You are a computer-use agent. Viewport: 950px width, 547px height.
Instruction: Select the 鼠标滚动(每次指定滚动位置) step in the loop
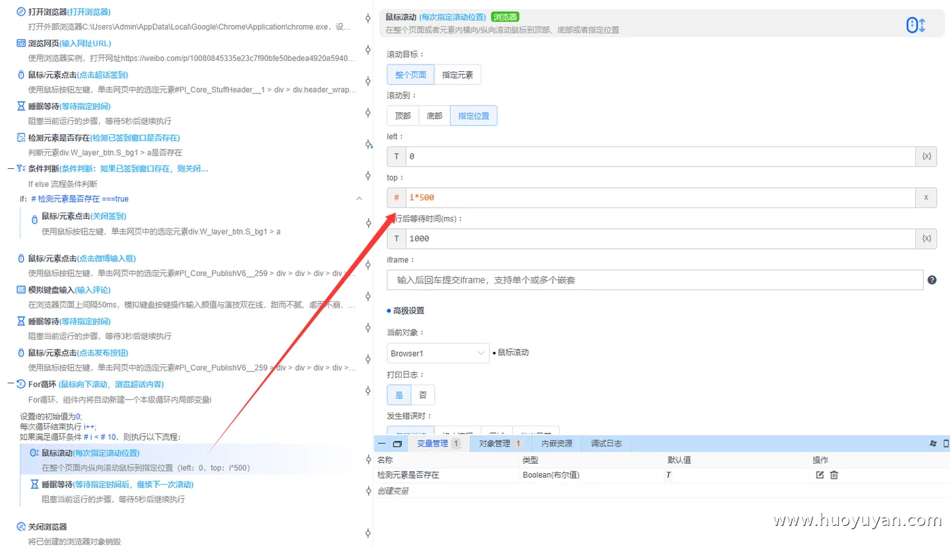click(91, 453)
